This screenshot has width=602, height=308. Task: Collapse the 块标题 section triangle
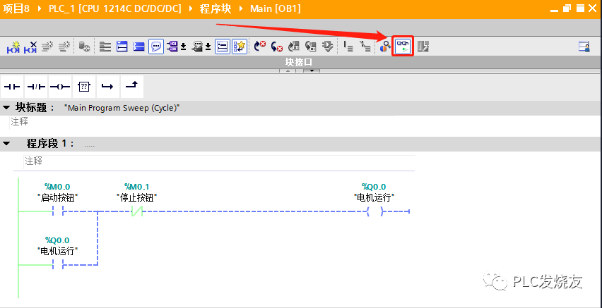[x=6, y=108]
